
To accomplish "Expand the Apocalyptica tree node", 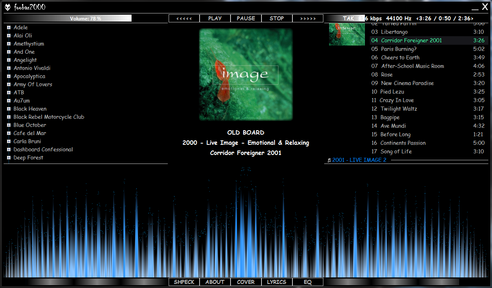I will pos(9,76).
